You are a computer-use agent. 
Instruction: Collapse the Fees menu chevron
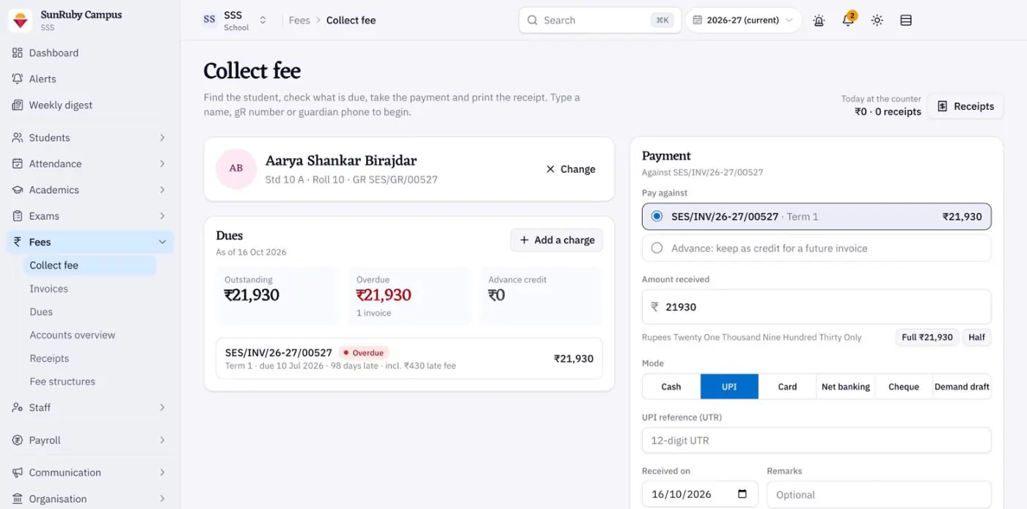(x=162, y=242)
